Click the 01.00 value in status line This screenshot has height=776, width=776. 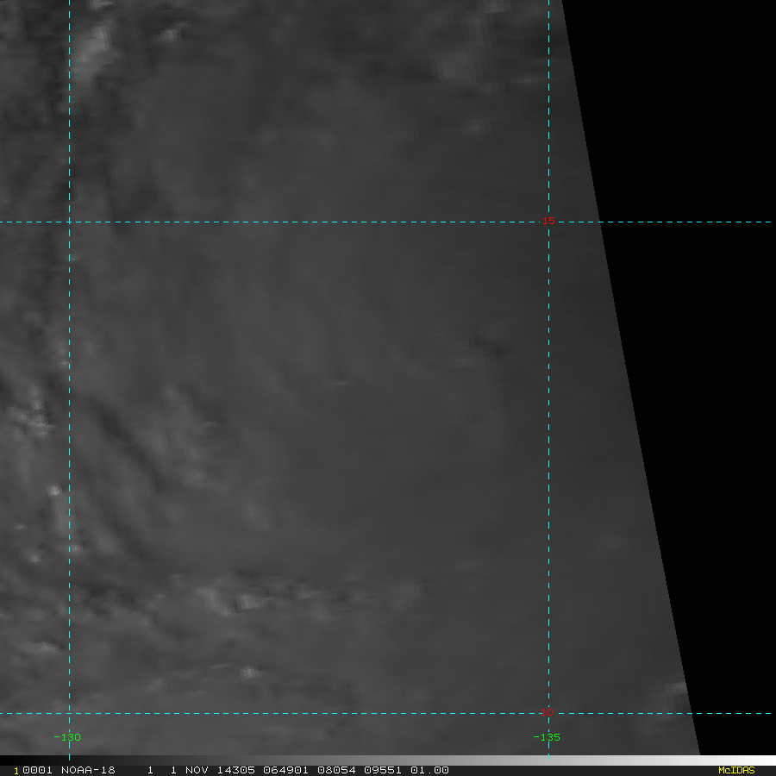(x=429, y=770)
